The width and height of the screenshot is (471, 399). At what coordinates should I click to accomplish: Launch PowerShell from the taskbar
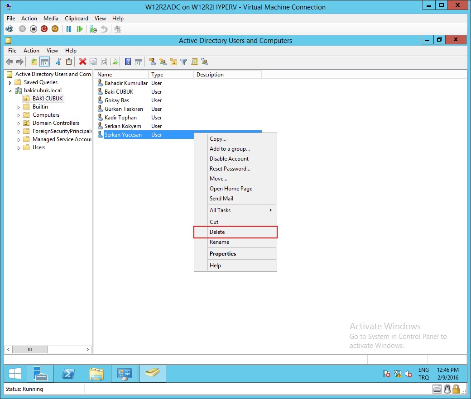(x=68, y=374)
